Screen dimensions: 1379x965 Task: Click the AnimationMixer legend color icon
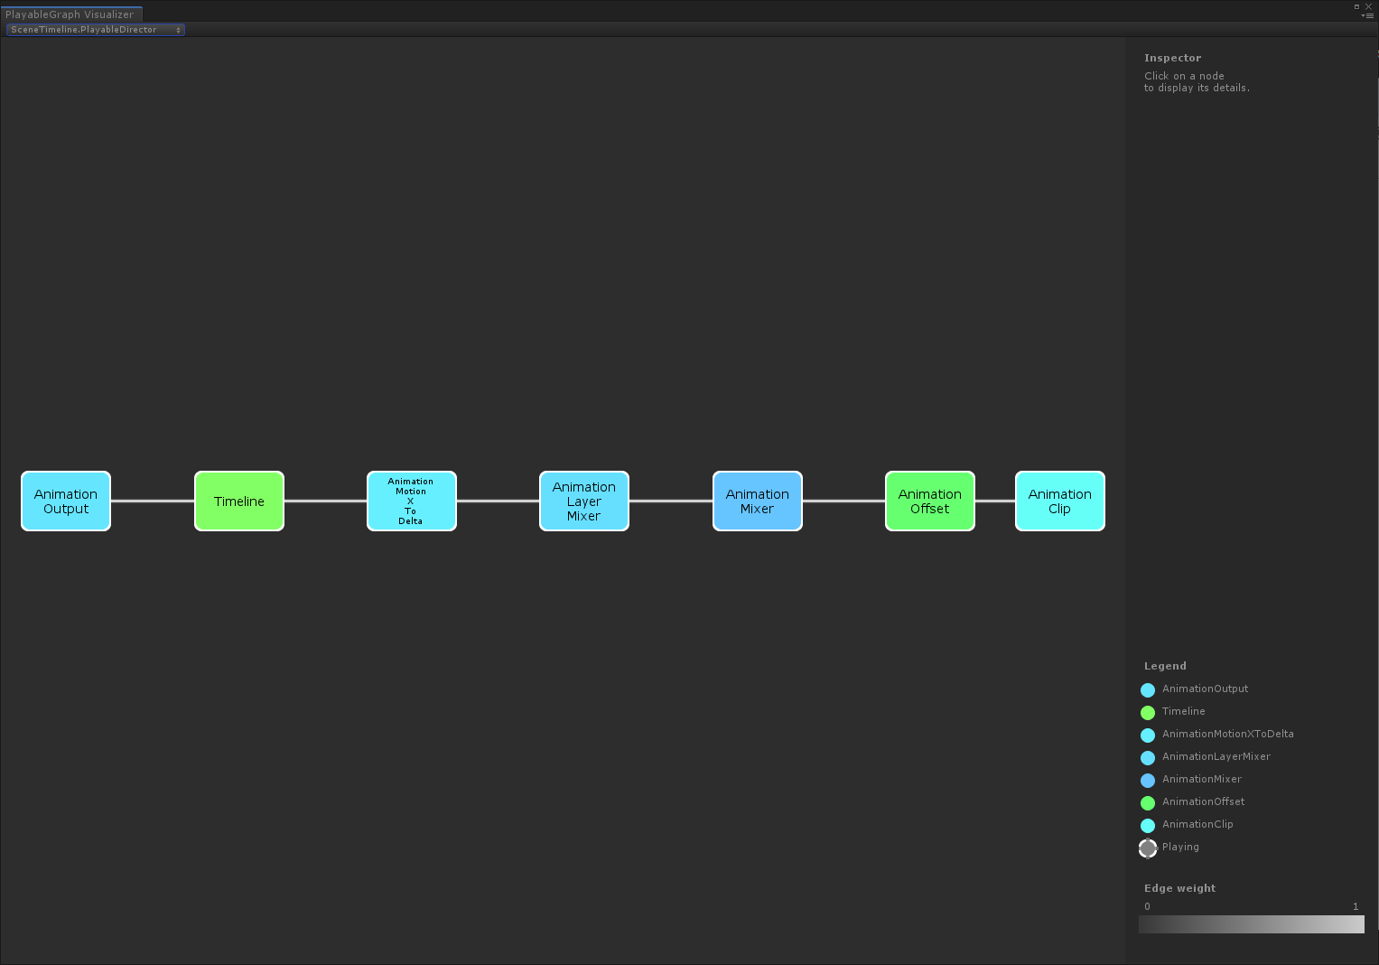1147,780
